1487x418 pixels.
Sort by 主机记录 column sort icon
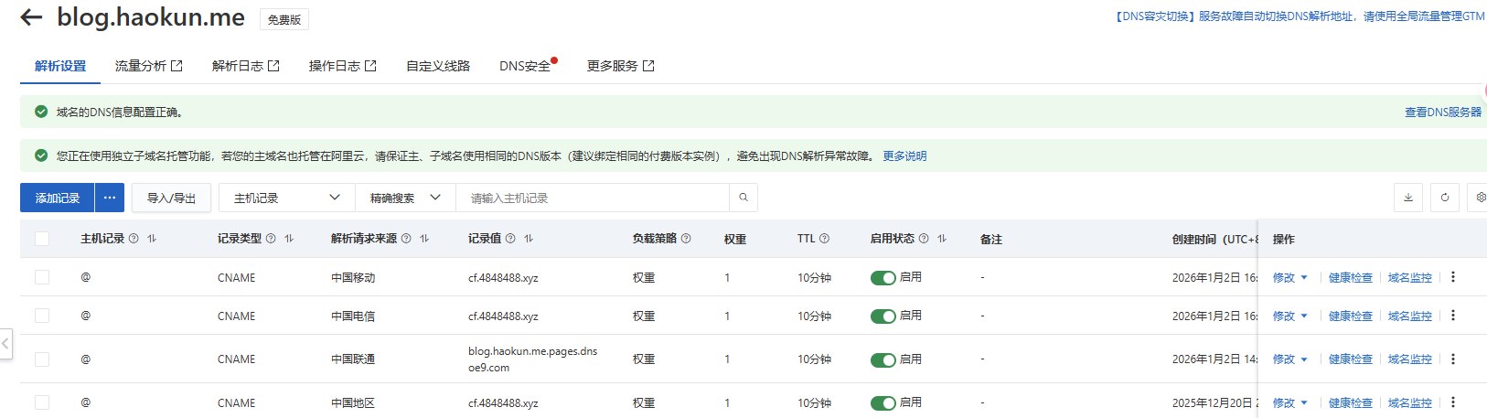coord(152,239)
